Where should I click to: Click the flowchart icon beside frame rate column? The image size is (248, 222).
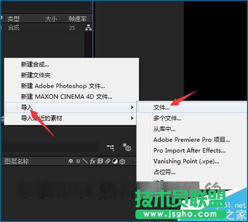tap(88, 28)
